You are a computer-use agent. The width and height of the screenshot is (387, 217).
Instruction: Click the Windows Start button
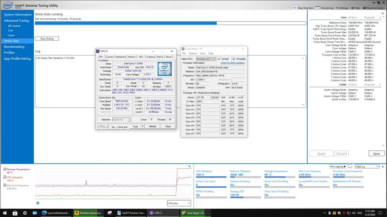click(4, 212)
